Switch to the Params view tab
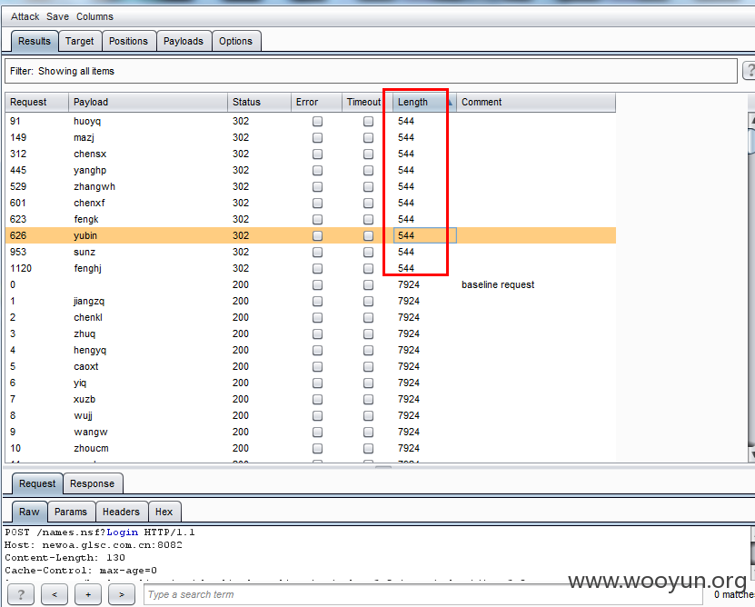This screenshot has height=607, width=755. coord(71,512)
